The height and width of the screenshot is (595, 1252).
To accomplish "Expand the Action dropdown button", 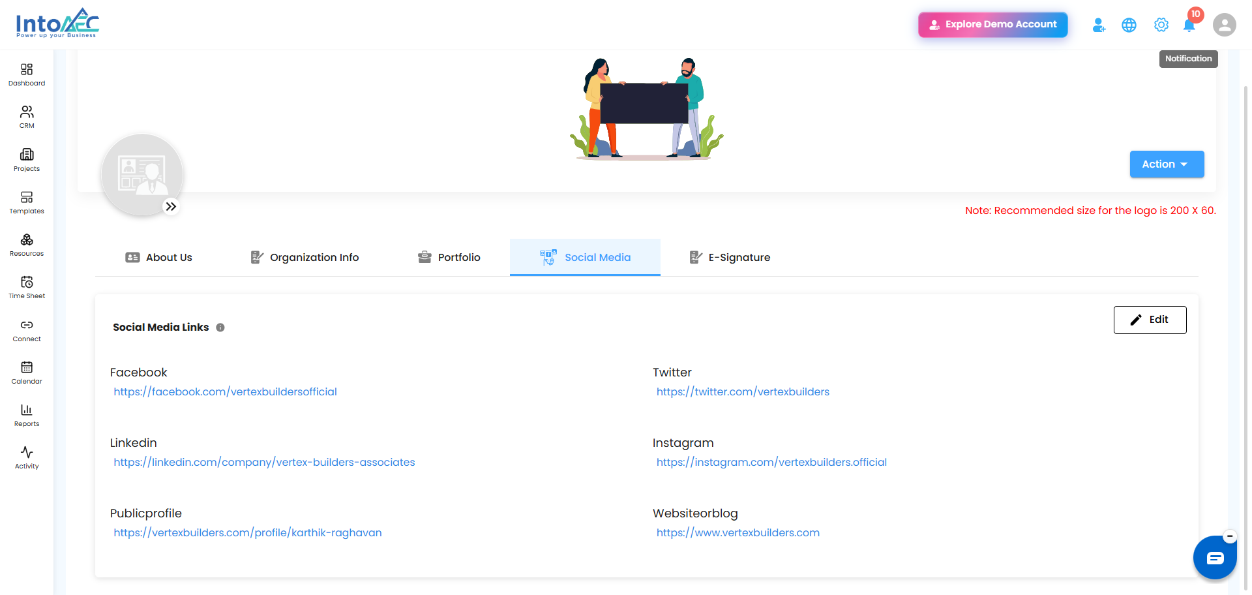I will point(1167,164).
